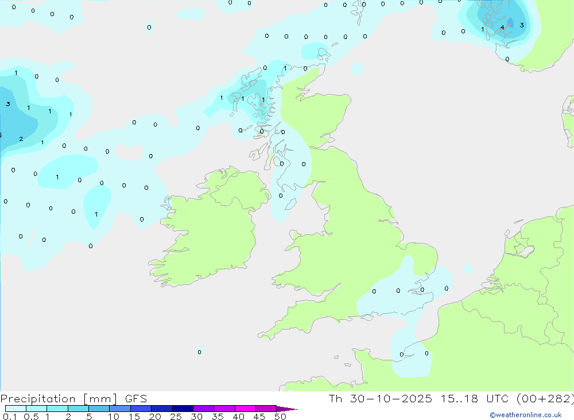Click the '2' precipitation value on map
The image size is (574, 420).
[21, 139]
